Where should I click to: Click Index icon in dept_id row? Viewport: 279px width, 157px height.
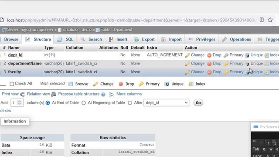click(266, 55)
